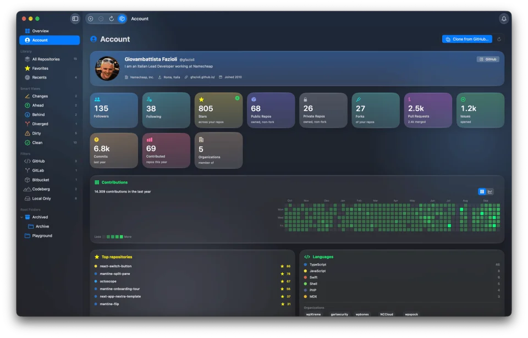Open mantine-flip repository

coord(193,304)
